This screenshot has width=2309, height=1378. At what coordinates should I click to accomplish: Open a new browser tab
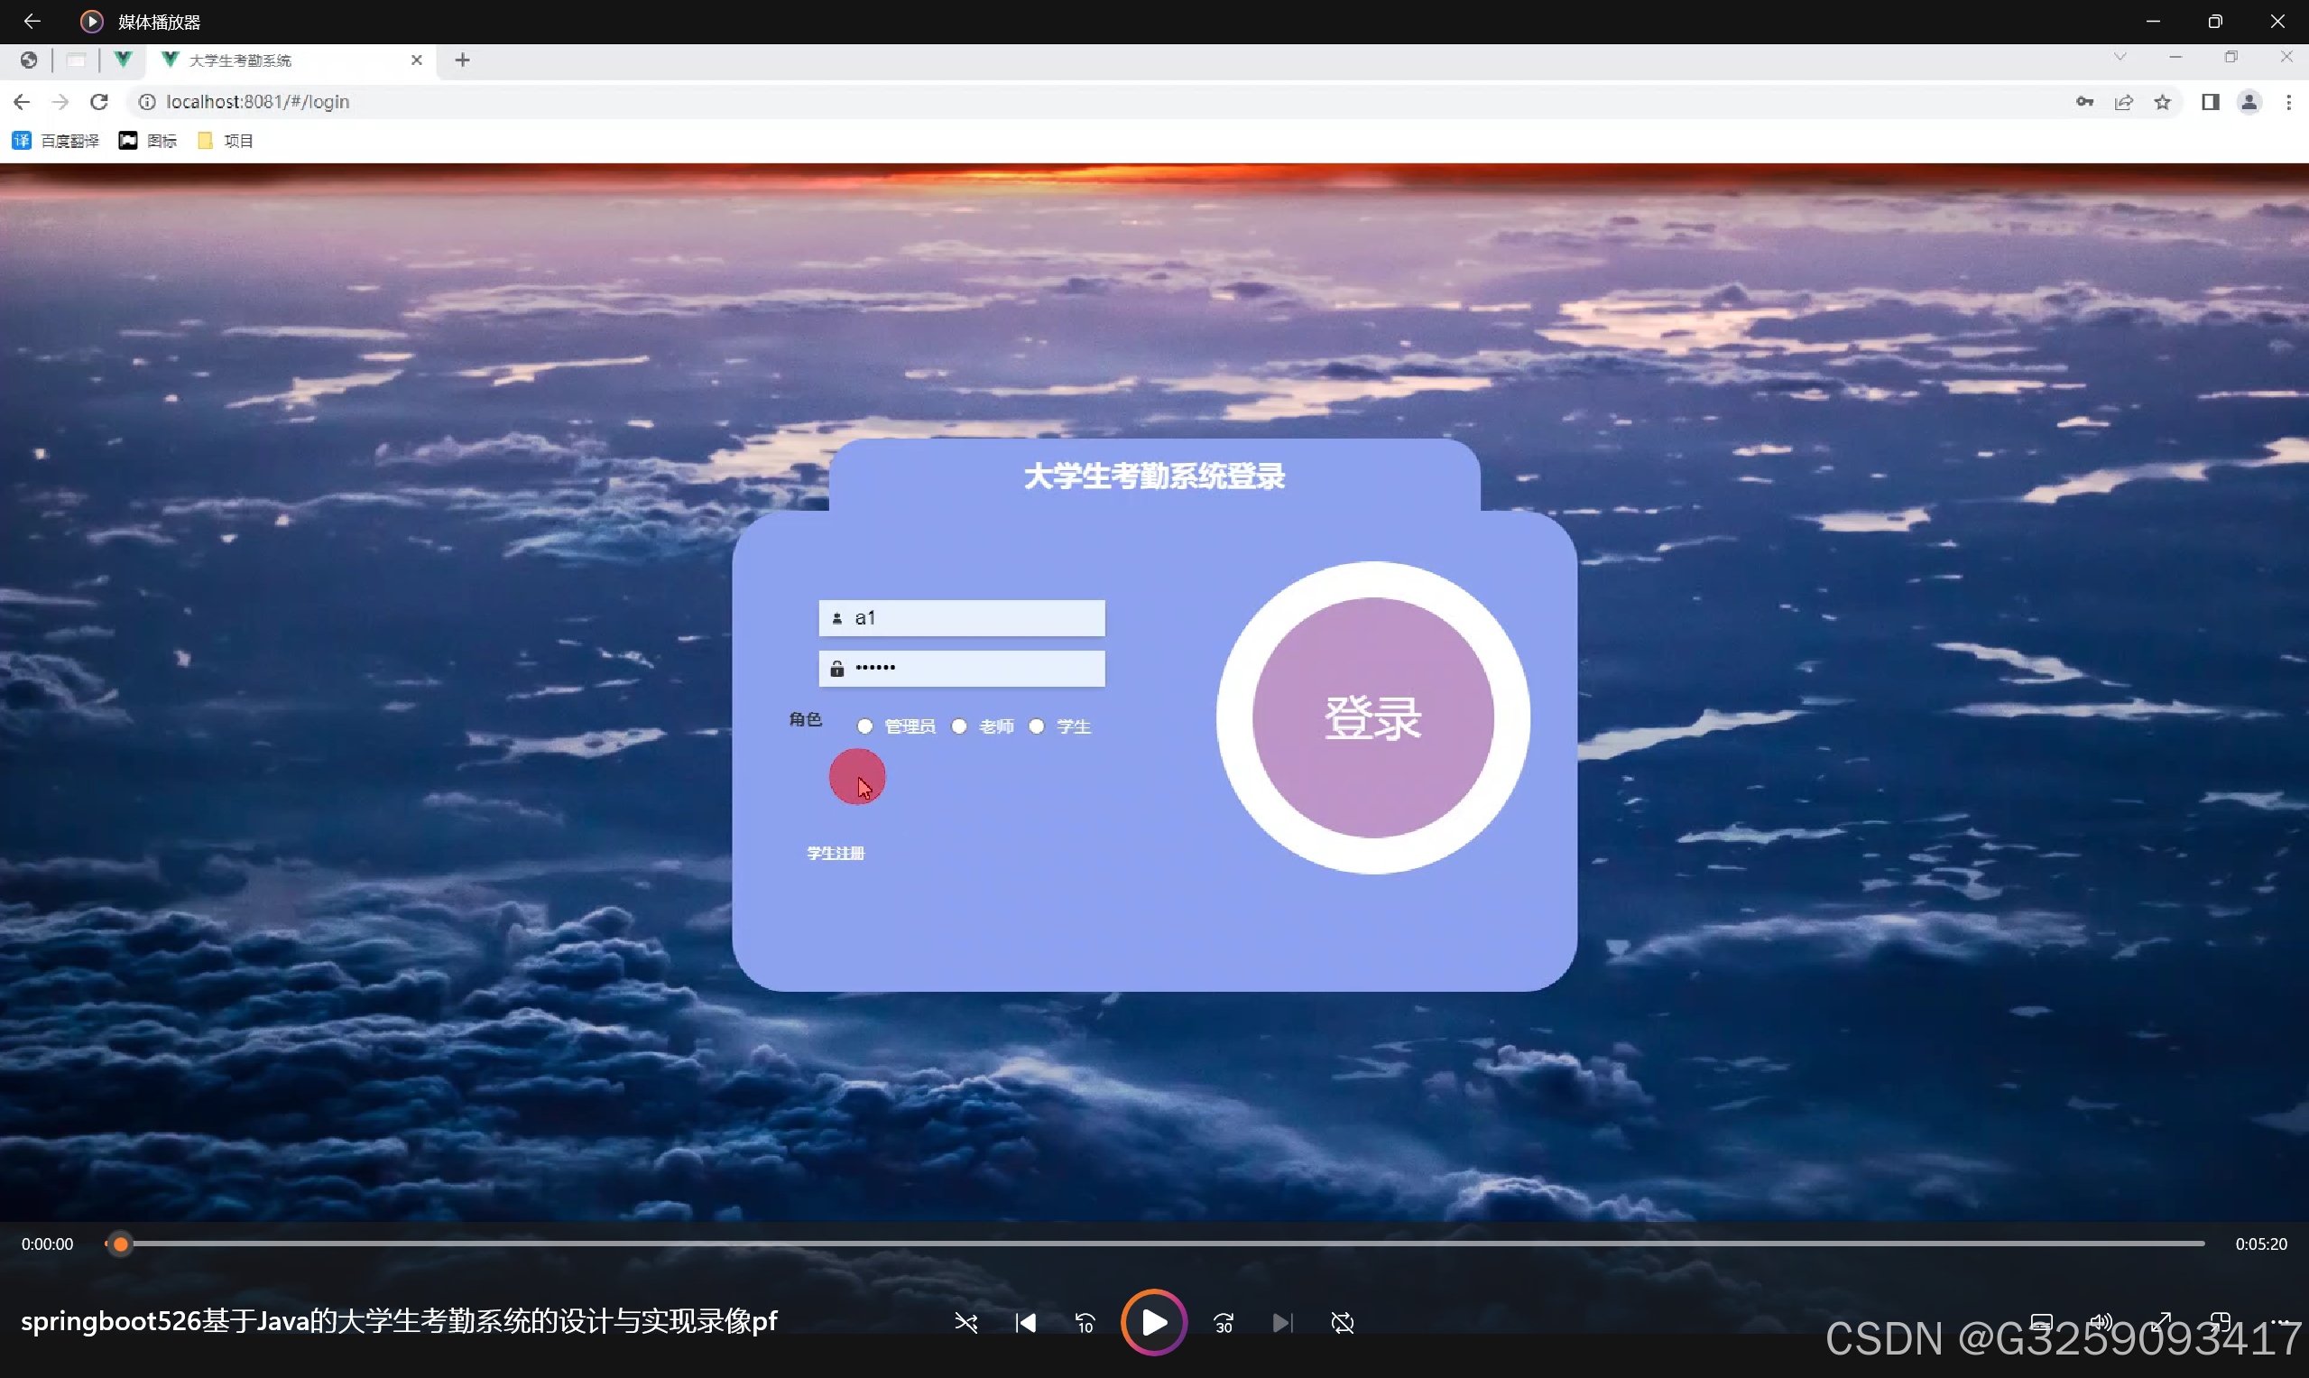click(x=462, y=60)
